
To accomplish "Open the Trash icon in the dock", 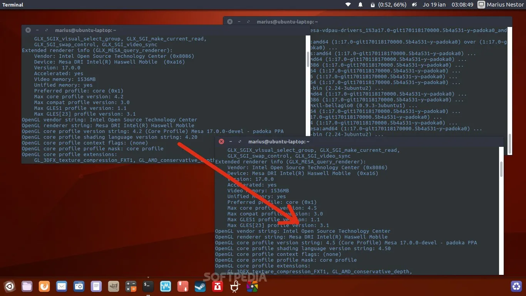I will [516, 286].
